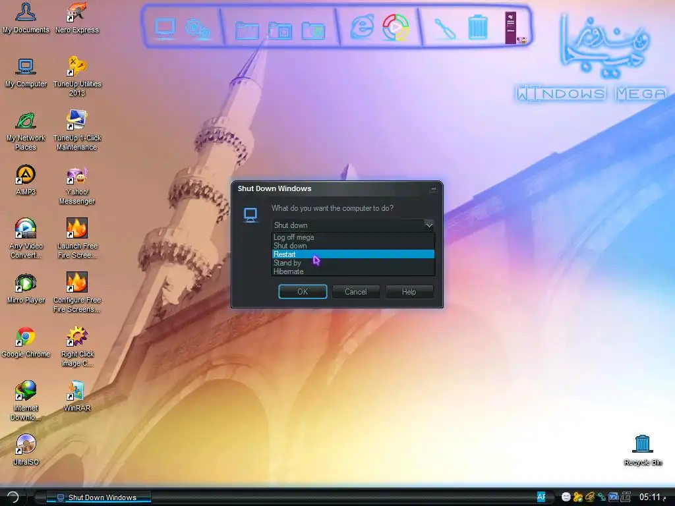
Task: Launch the colorful media player dock icon
Action: 396,27
